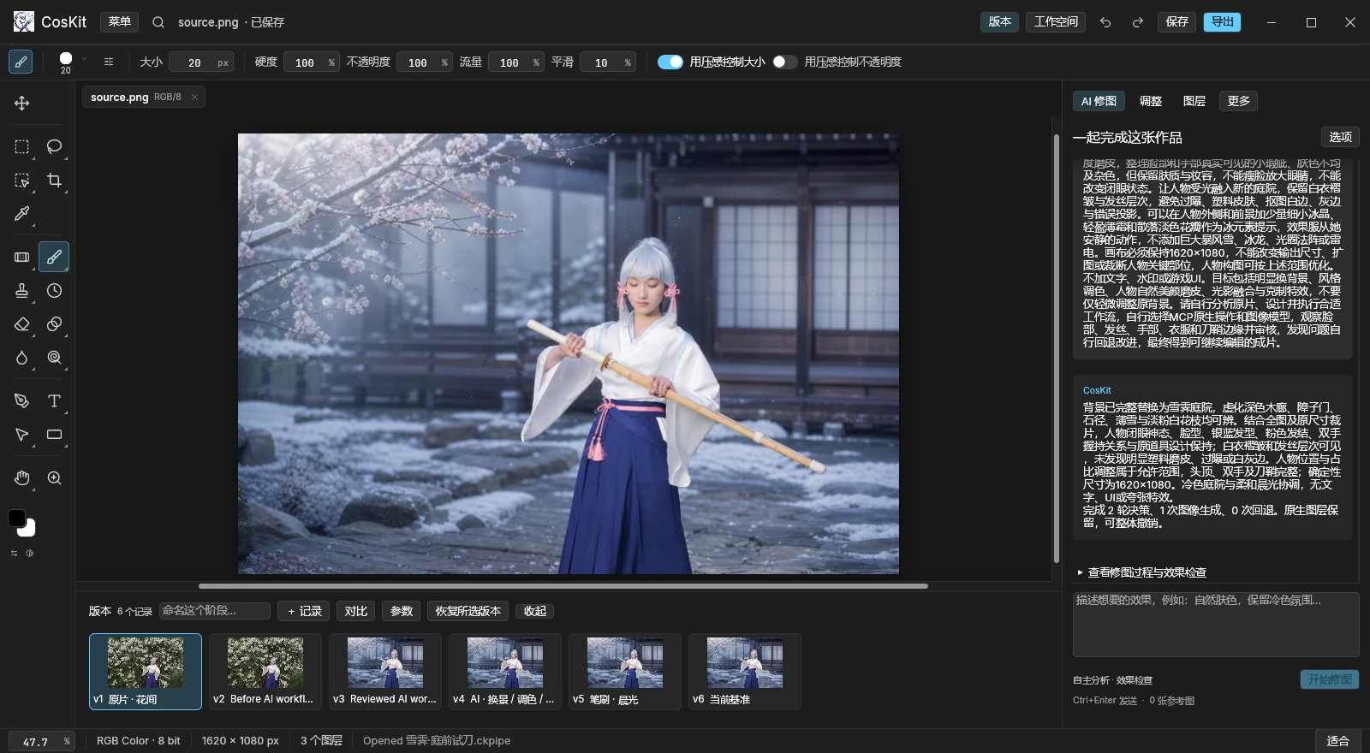This screenshot has width=1370, height=753.
Task: Select the Text tool
Action: point(55,401)
